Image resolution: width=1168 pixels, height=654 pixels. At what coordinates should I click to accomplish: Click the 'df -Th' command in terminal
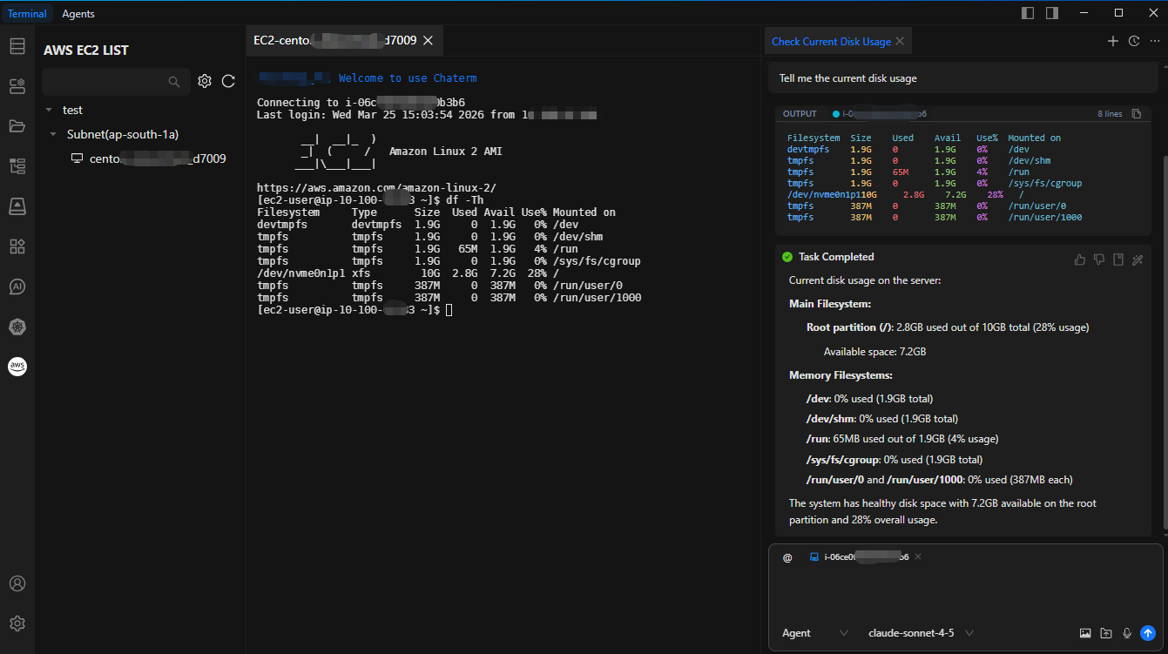464,199
